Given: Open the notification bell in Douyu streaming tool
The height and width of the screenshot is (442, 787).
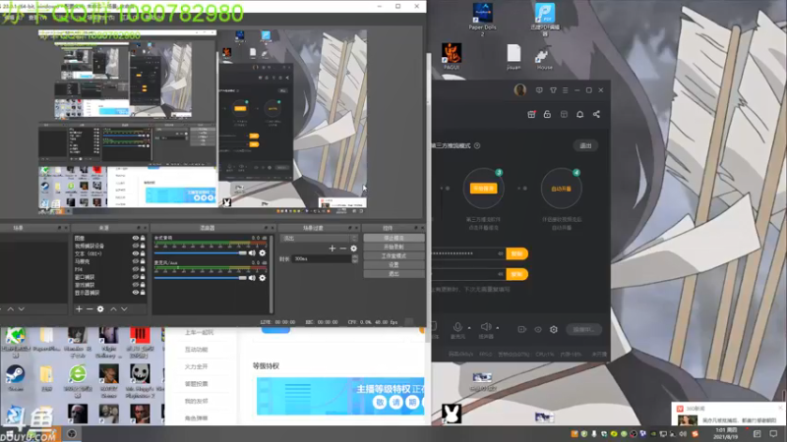Looking at the screenshot, I should (x=579, y=114).
